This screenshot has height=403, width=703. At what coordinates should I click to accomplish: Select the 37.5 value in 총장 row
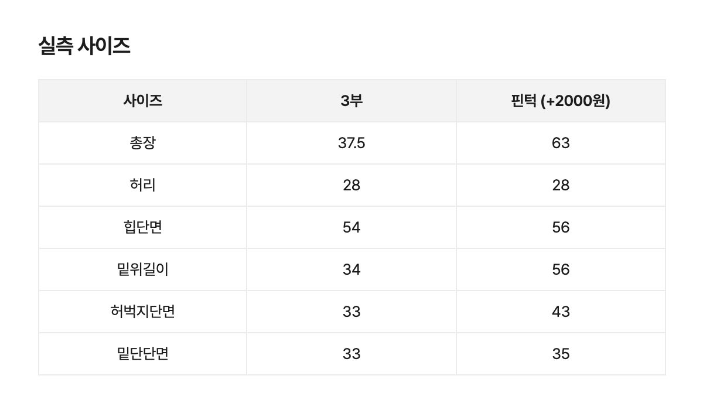click(x=351, y=143)
